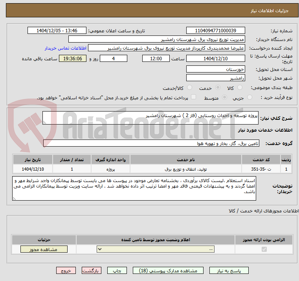Click the خروج exit button
The height and width of the screenshot is (281, 299).
(x=66, y=271)
